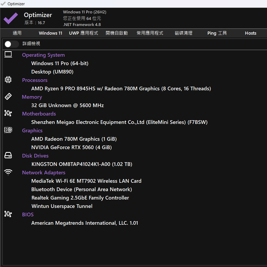Select the Network Adapters heading
This screenshot has height=267, width=267.
coord(44,173)
